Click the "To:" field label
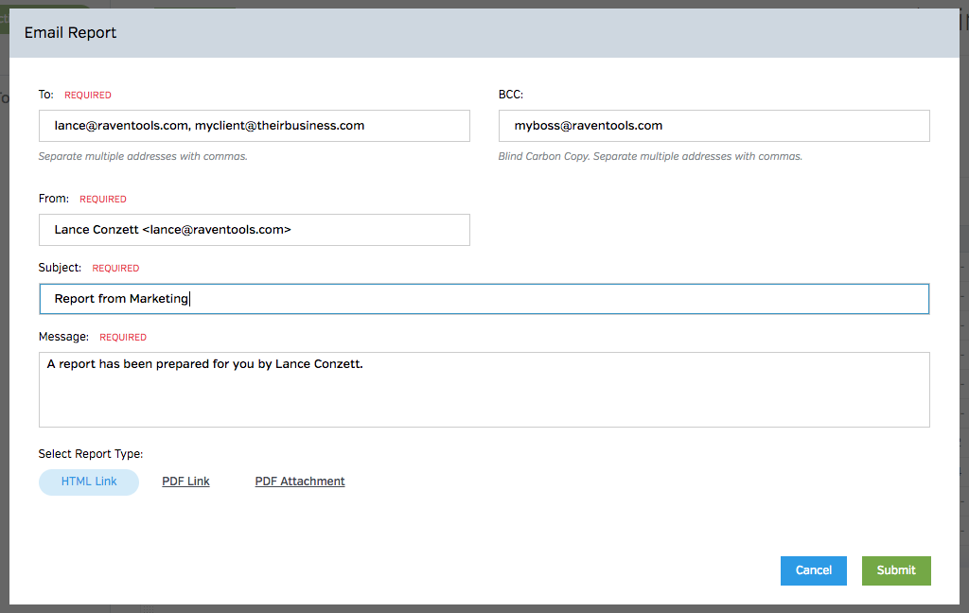 tap(46, 95)
